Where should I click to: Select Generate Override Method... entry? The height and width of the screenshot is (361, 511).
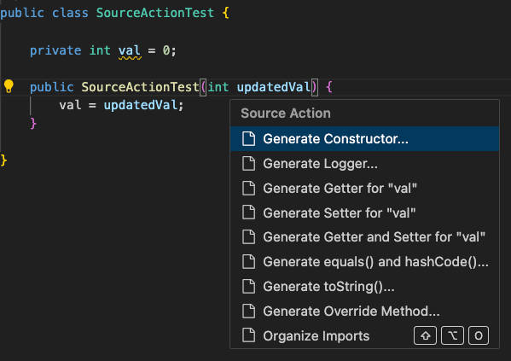click(x=364, y=312)
